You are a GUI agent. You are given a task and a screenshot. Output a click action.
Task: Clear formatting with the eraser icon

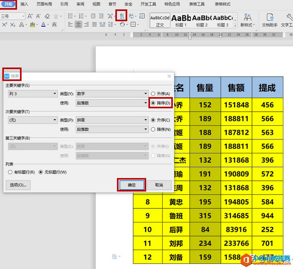[47, 16]
